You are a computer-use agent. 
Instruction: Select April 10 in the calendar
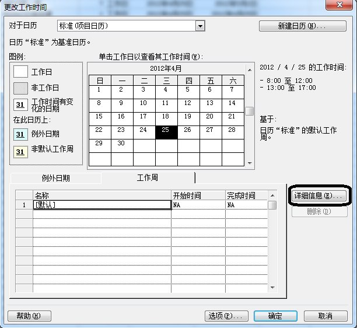[144, 106]
